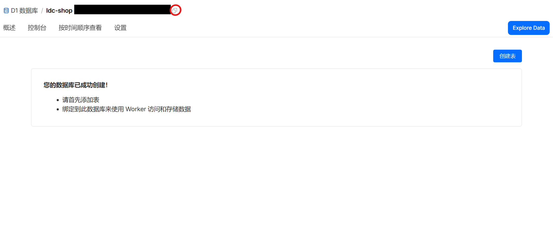Click the Explore Data button
This screenshot has width=553, height=233.
coord(529,28)
